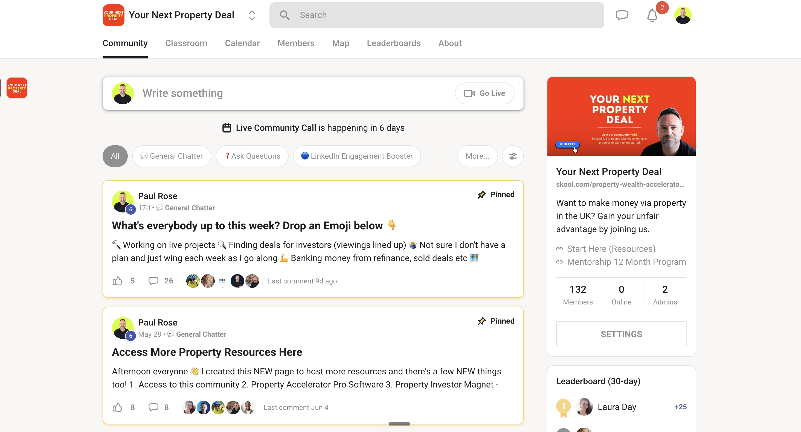The width and height of the screenshot is (801, 432).
Task: Like the emoji post with 5 likes
Action: (x=117, y=281)
